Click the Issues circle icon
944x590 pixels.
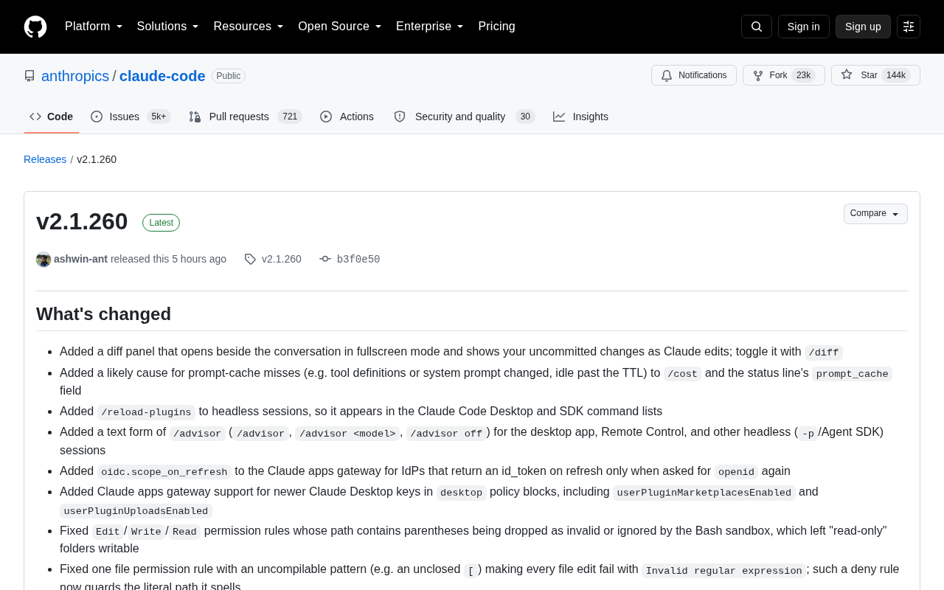pos(97,117)
